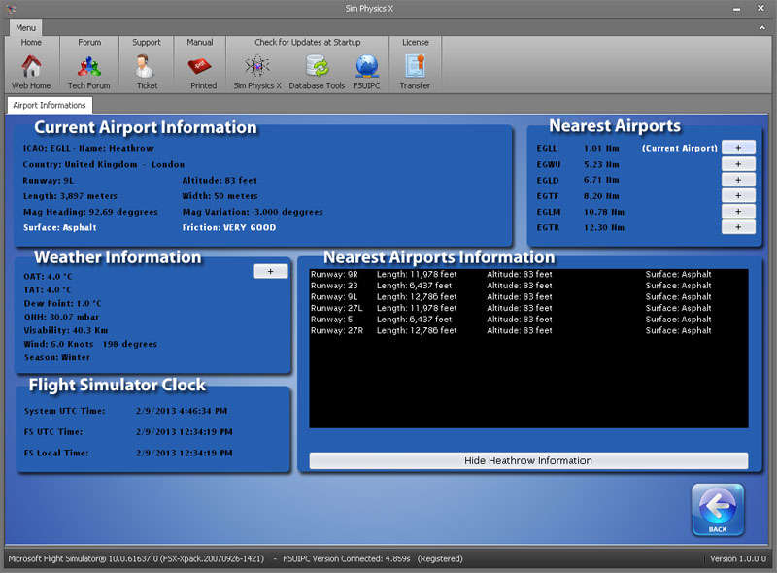Open the Menu ribbon tab
The width and height of the screenshot is (777, 573).
tap(26, 27)
